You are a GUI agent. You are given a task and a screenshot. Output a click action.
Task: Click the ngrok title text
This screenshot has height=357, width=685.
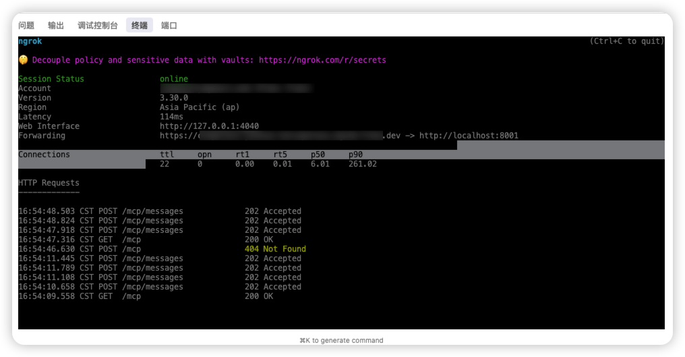coord(30,41)
